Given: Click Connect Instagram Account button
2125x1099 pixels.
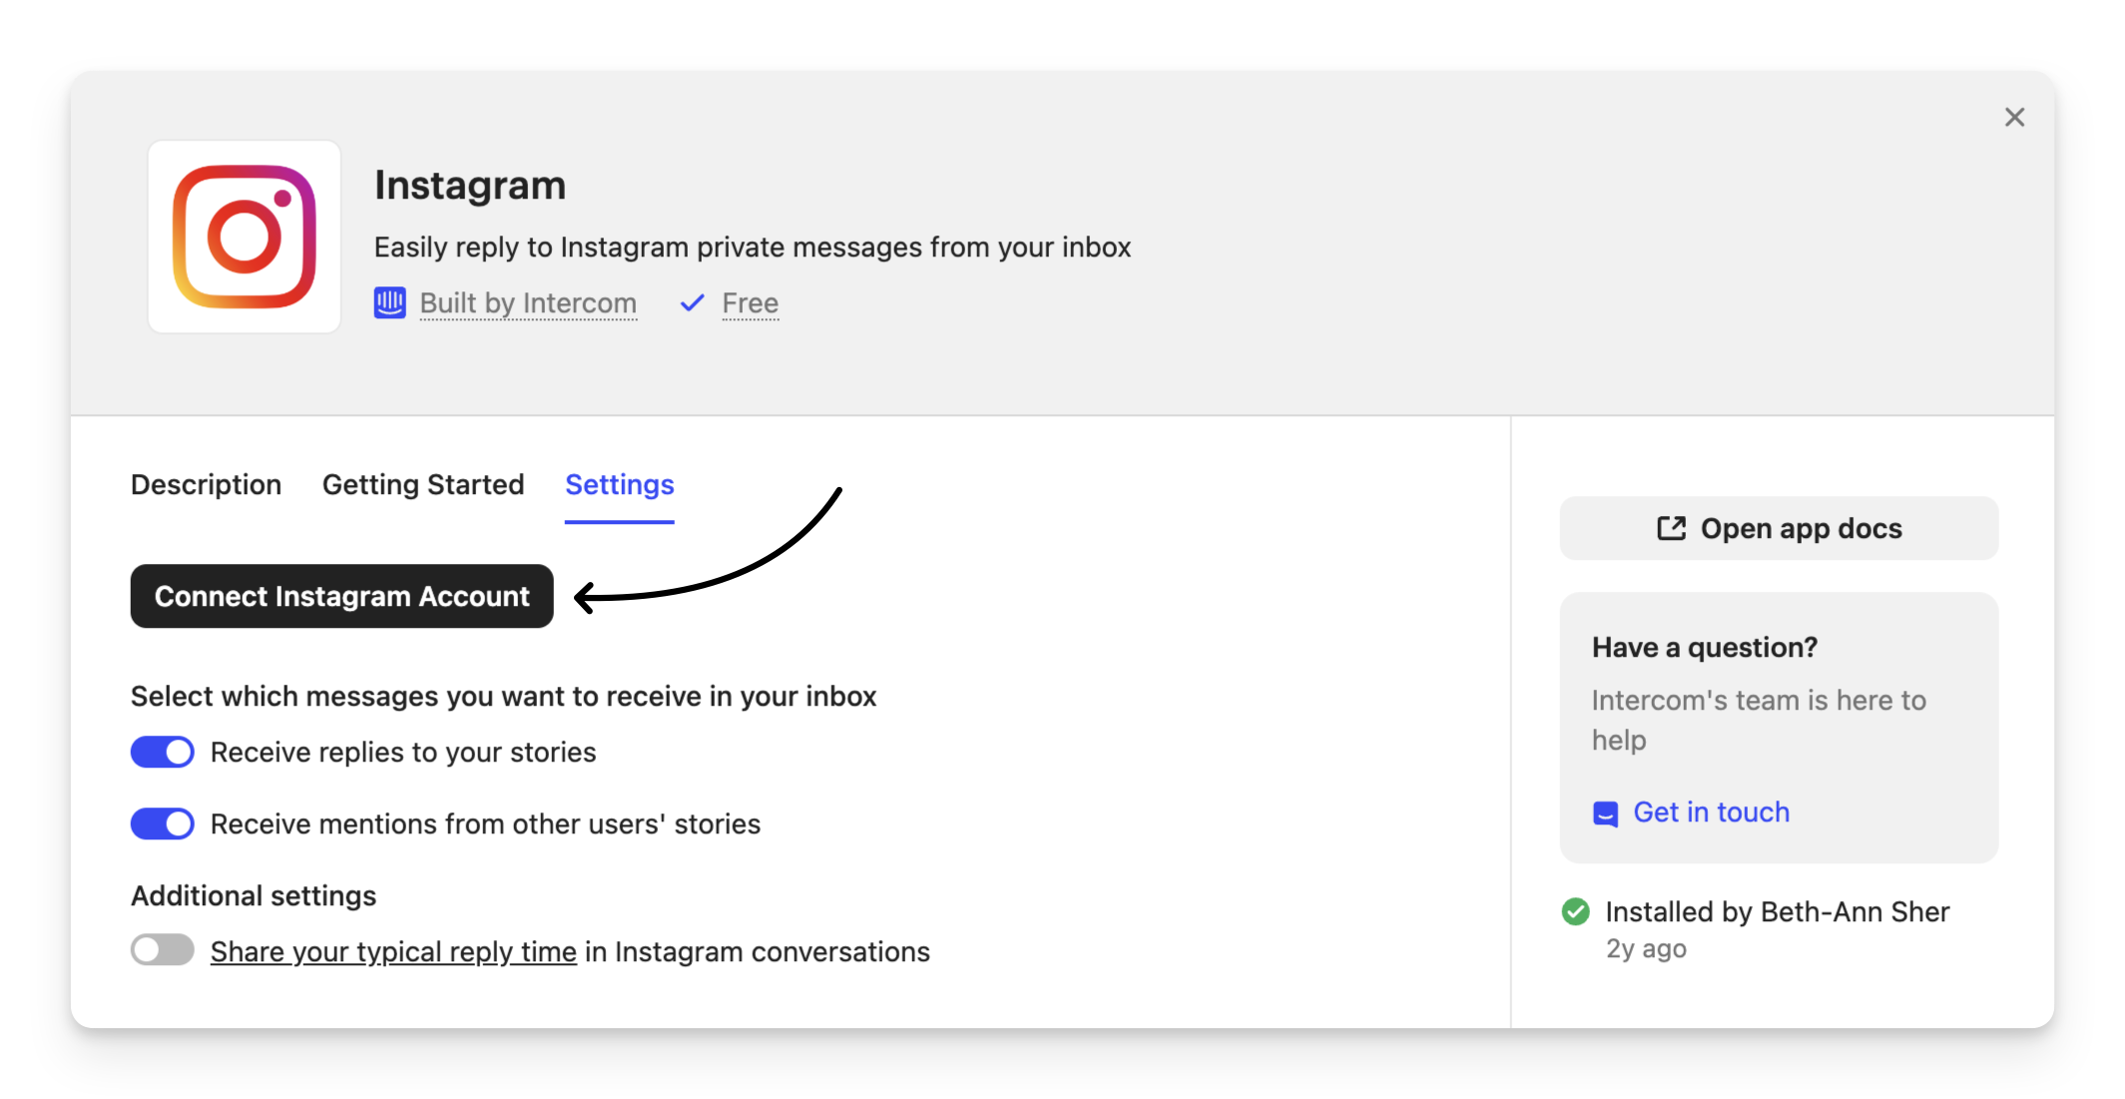Looking at the screenshot, I should (342, 596).
